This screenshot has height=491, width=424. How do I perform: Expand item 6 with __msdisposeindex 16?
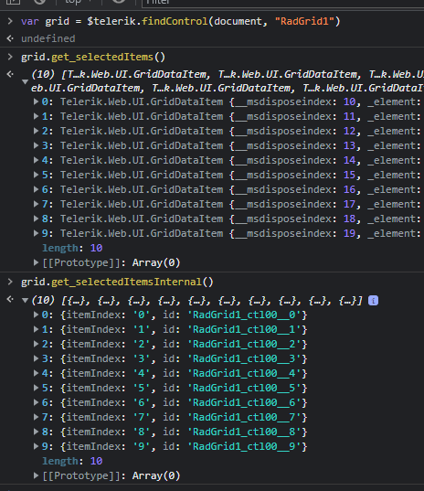click(x=36, y=189)
